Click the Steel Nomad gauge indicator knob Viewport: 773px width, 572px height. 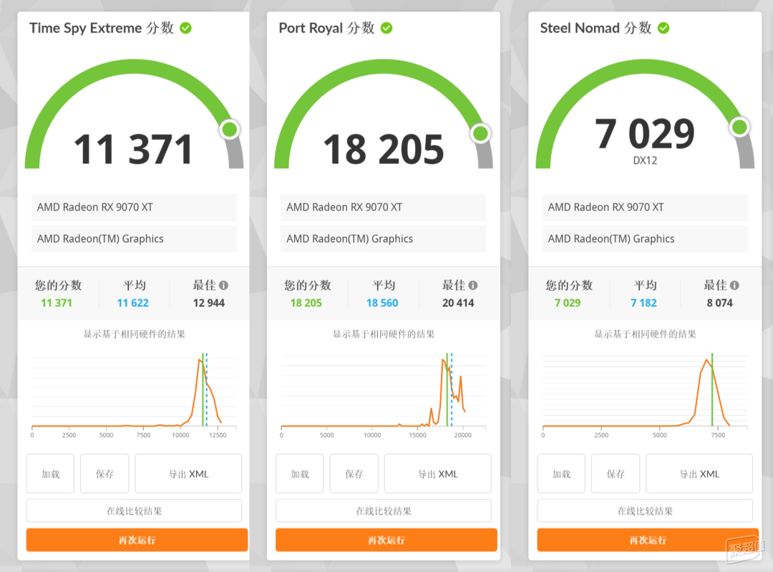pyautogui.click(x=739, y=127)
